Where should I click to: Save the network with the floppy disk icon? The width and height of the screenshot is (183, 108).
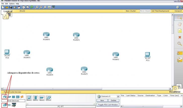(x=11, y=7)
